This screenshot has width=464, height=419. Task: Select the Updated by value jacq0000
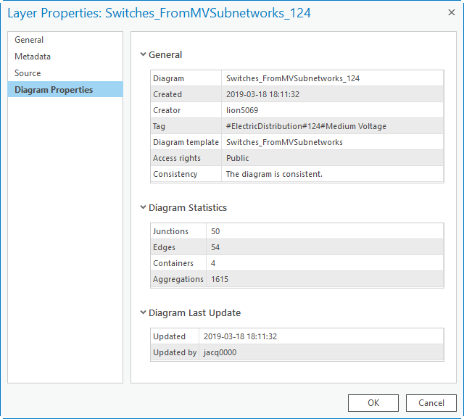tap(220, 352)
